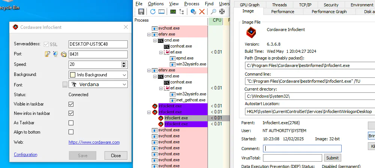Viewport: 375px width, 168px height.
Task: Click the magnifying glass Find toolbar icon
Action: [x=213, y=12]
